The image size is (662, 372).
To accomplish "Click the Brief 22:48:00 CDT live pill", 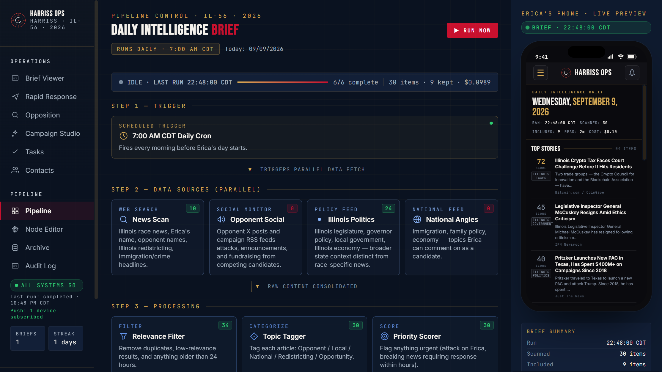I will (x=586, y=28).
